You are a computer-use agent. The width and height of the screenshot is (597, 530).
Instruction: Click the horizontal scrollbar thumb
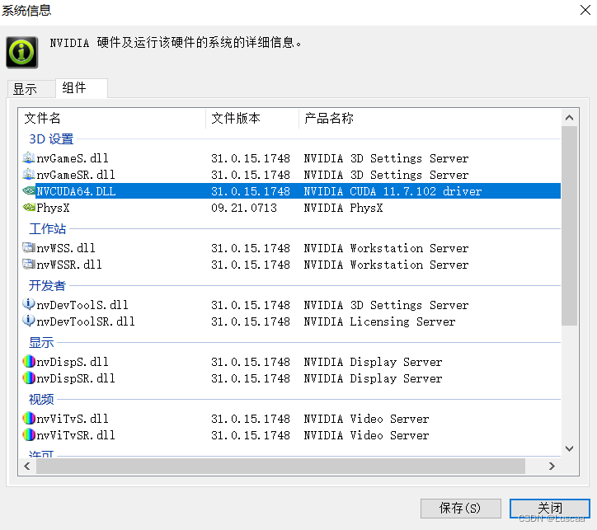click(x=280, y=466)
